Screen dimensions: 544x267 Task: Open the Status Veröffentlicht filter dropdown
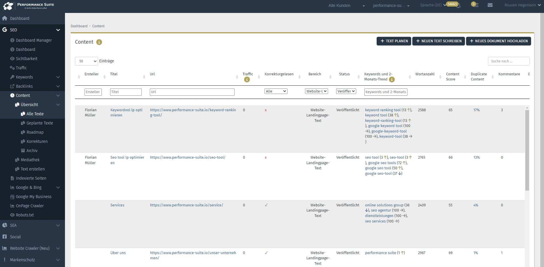point(346,91)
